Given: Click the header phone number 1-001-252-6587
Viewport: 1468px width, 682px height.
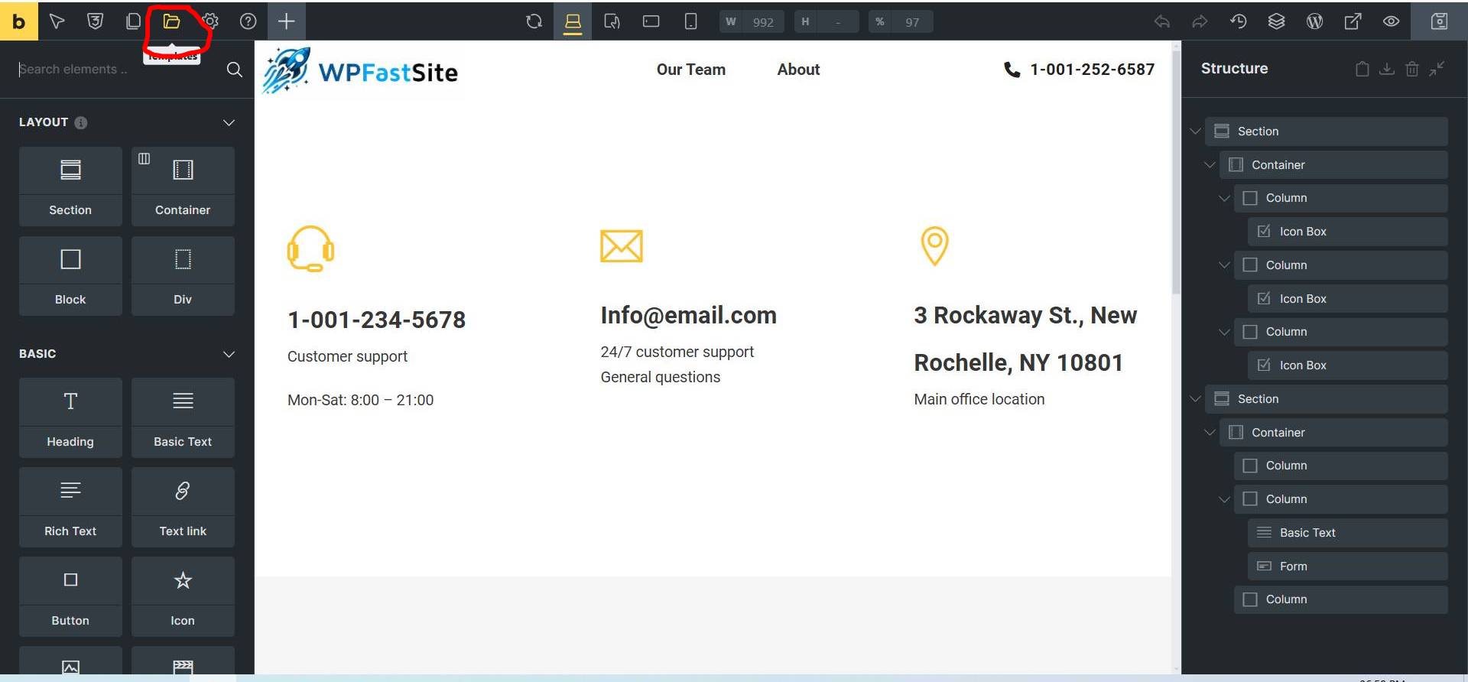Looking at the screenshot, I should [1092, 70].
